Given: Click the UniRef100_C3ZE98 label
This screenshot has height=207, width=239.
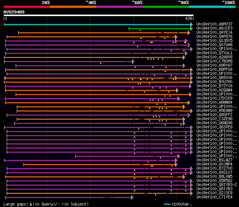Looking at the screenshot, I should 214,119.
